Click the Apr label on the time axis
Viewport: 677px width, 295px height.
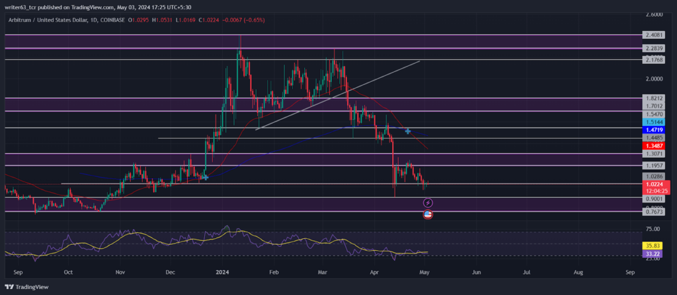(x=374, y=273)
